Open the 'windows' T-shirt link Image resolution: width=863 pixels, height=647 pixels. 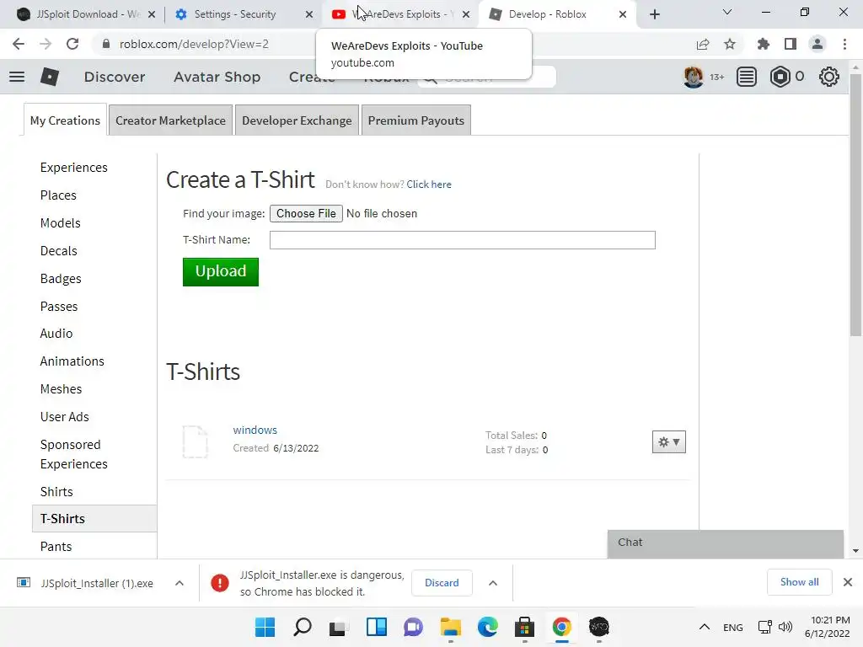coord(255,430)
